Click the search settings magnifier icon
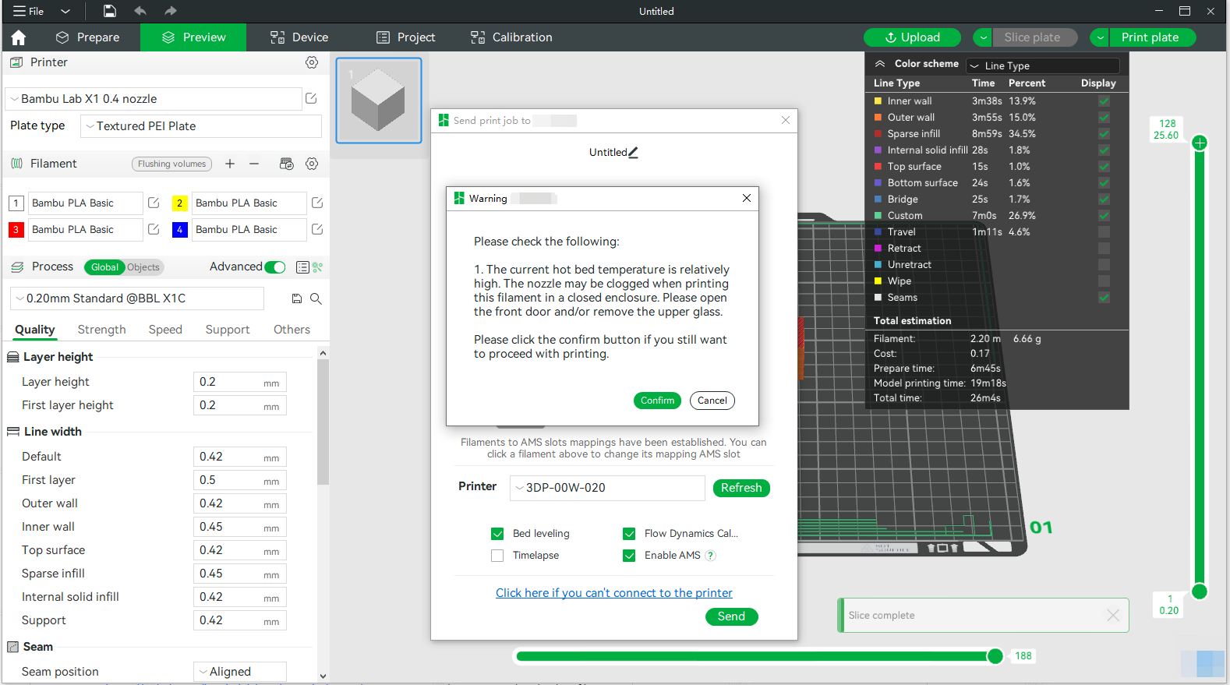Screen dimensions: 1230x685 point(316,298)
